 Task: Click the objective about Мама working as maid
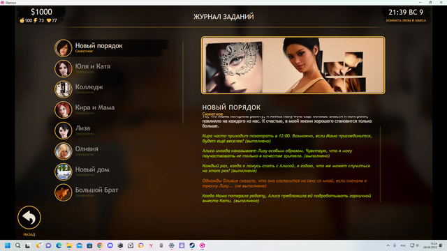click(x=286, y=198)
